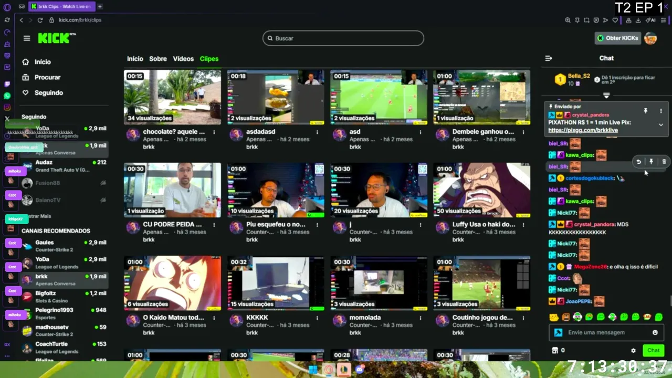Click the address bar kick.com/brkk/clips
The height and width of the screenshot is (378, 672).
click(x=80, y=20)
